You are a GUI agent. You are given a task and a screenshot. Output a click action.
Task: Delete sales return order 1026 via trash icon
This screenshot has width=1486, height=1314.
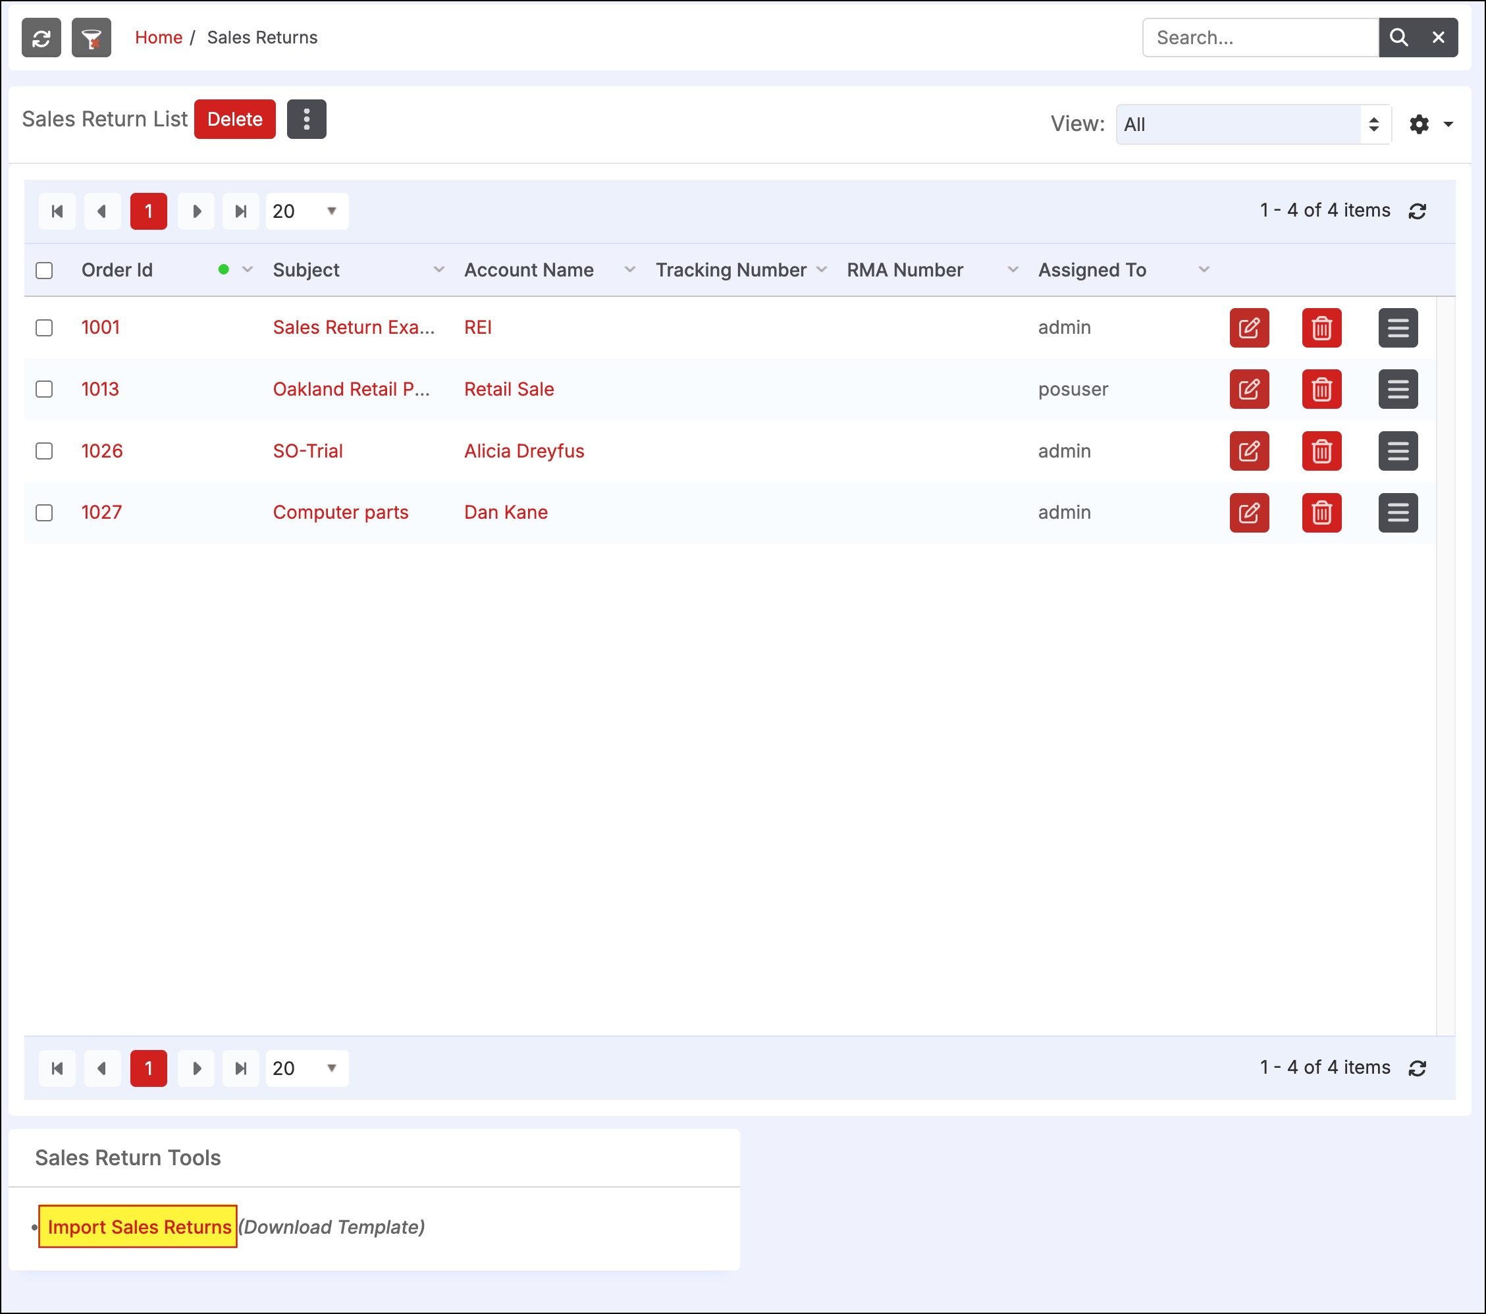coord(1321,452)
